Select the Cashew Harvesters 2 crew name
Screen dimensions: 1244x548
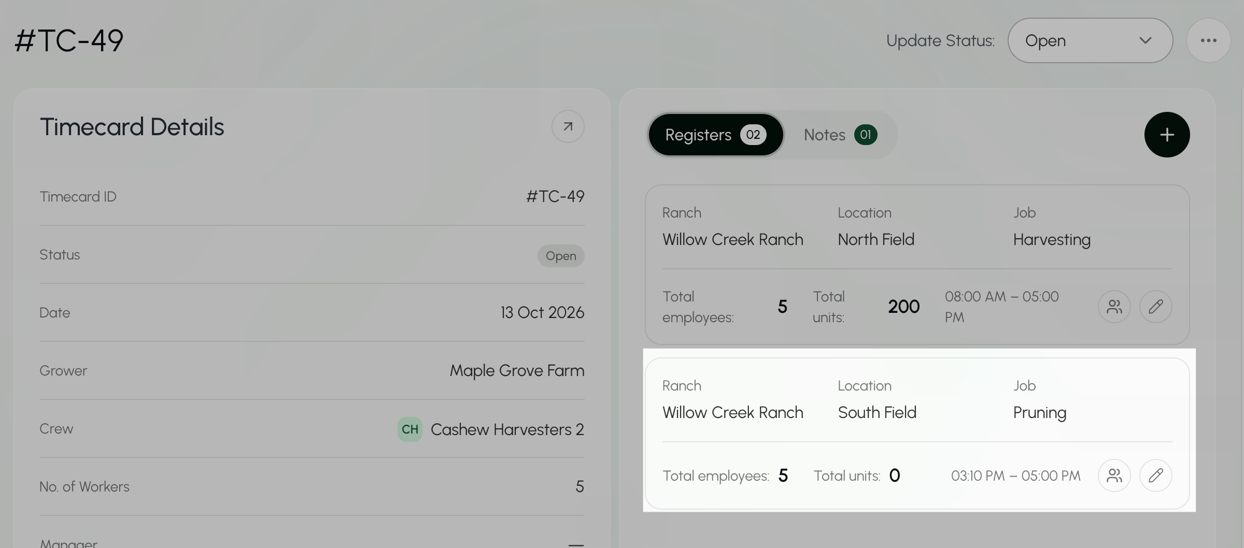(507, 429)
